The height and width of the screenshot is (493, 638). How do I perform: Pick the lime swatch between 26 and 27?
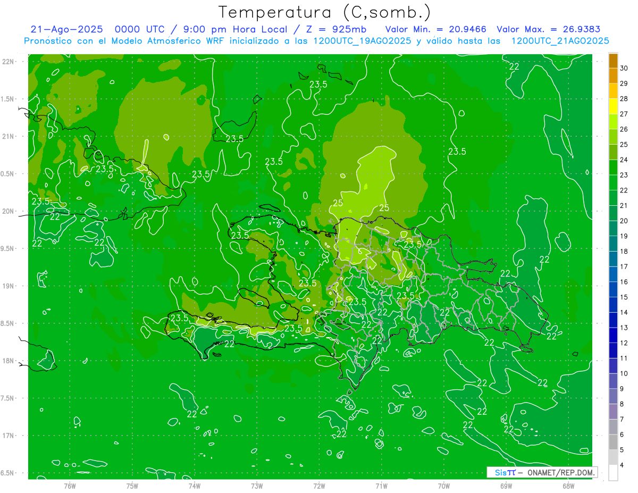click(x=613, y=122)
